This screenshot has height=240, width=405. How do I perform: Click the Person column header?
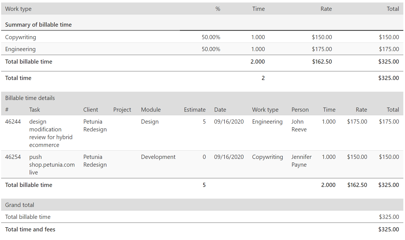[300, 110]
